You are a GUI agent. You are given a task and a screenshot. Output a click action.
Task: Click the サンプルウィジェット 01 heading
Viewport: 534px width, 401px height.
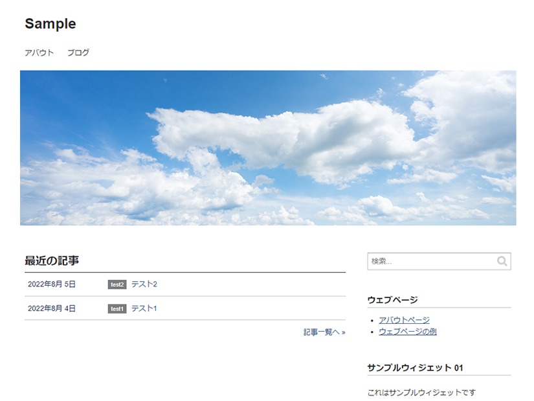pyautogui.click(x=415, y=367)
